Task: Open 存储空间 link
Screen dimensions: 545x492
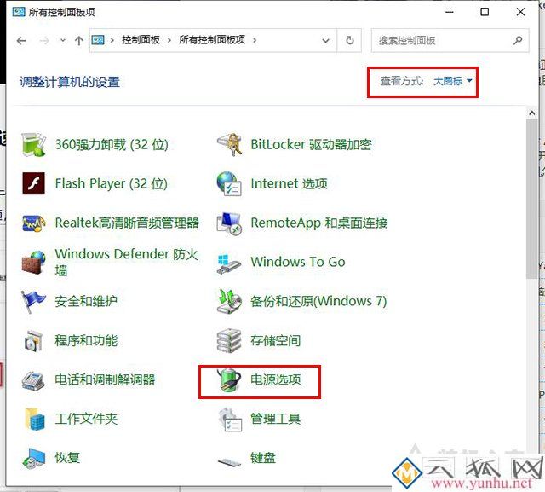Action: click(276, 340)
